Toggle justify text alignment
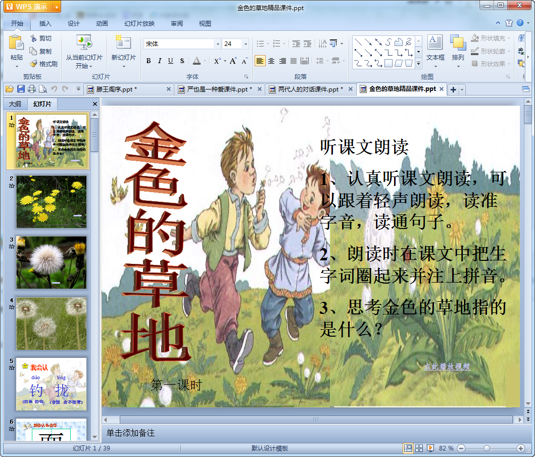Image resolution: width=535 pixels, height=457 pixels. point(294,61)
